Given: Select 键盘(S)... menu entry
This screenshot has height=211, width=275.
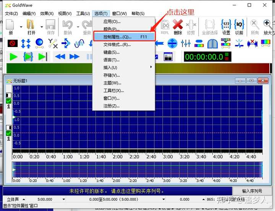Looking at the screenshot, I should [124, 52].
